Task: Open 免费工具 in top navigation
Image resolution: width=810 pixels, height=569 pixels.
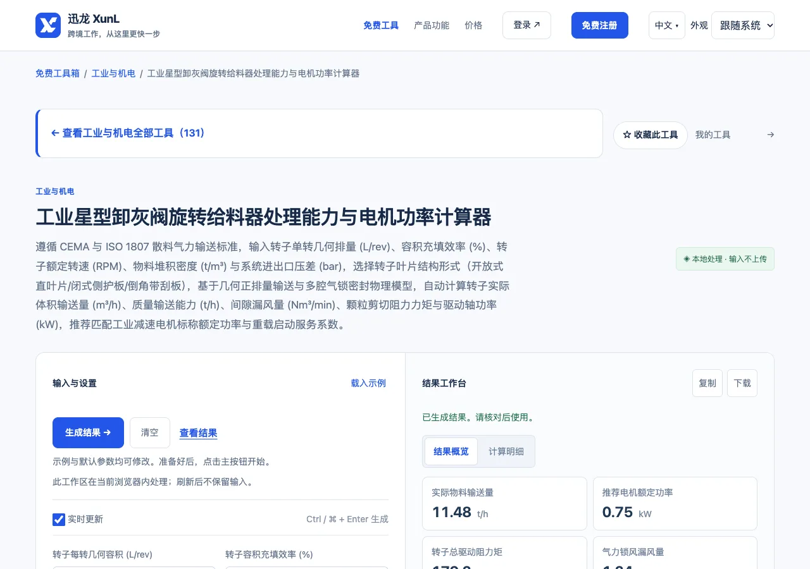Action: point(381,25)
